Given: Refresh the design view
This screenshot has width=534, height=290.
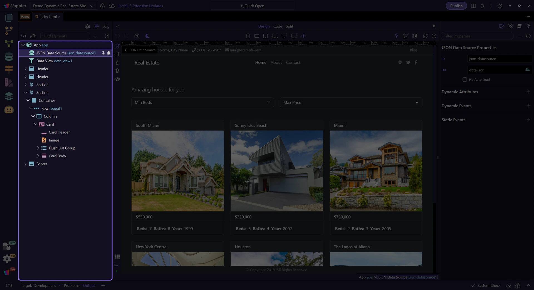Looking at the screenshot, I should (x=425, y=36).
